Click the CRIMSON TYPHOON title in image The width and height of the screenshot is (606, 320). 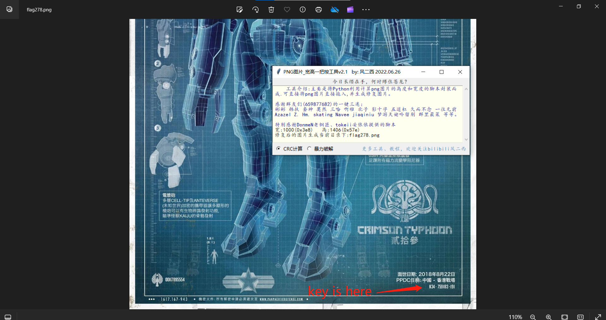tap(405, 230)
